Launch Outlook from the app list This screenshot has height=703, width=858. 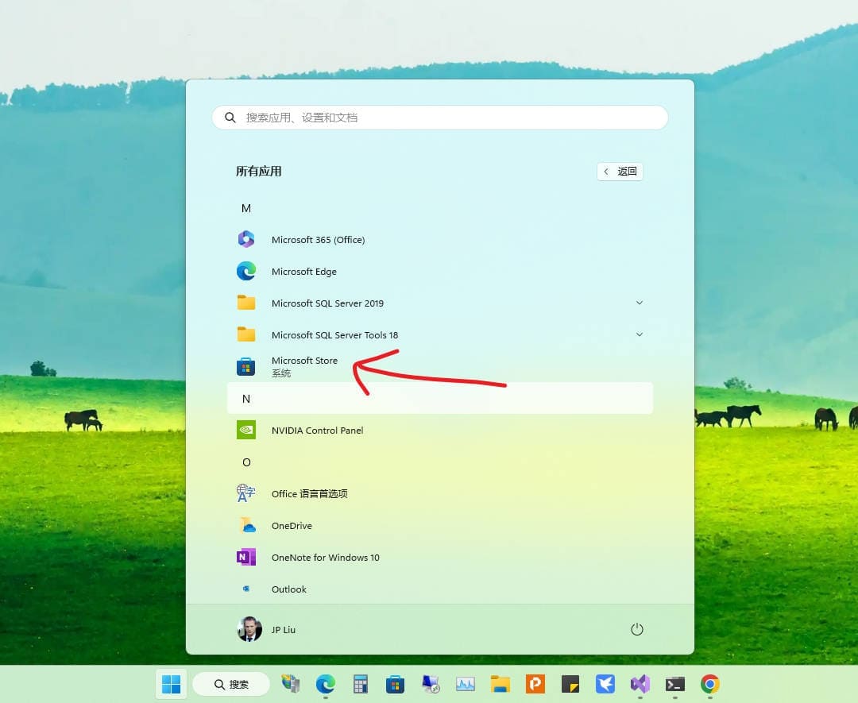click(x=288, y=589)
